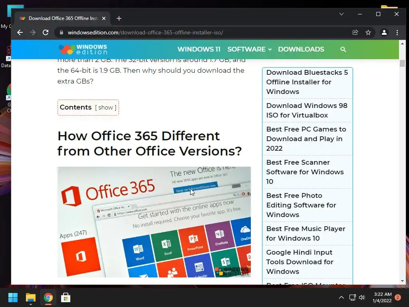This screenshot has width=409, height=307.
Task: Click the scrollbar up arrow
Action: (x=402, y=44)
